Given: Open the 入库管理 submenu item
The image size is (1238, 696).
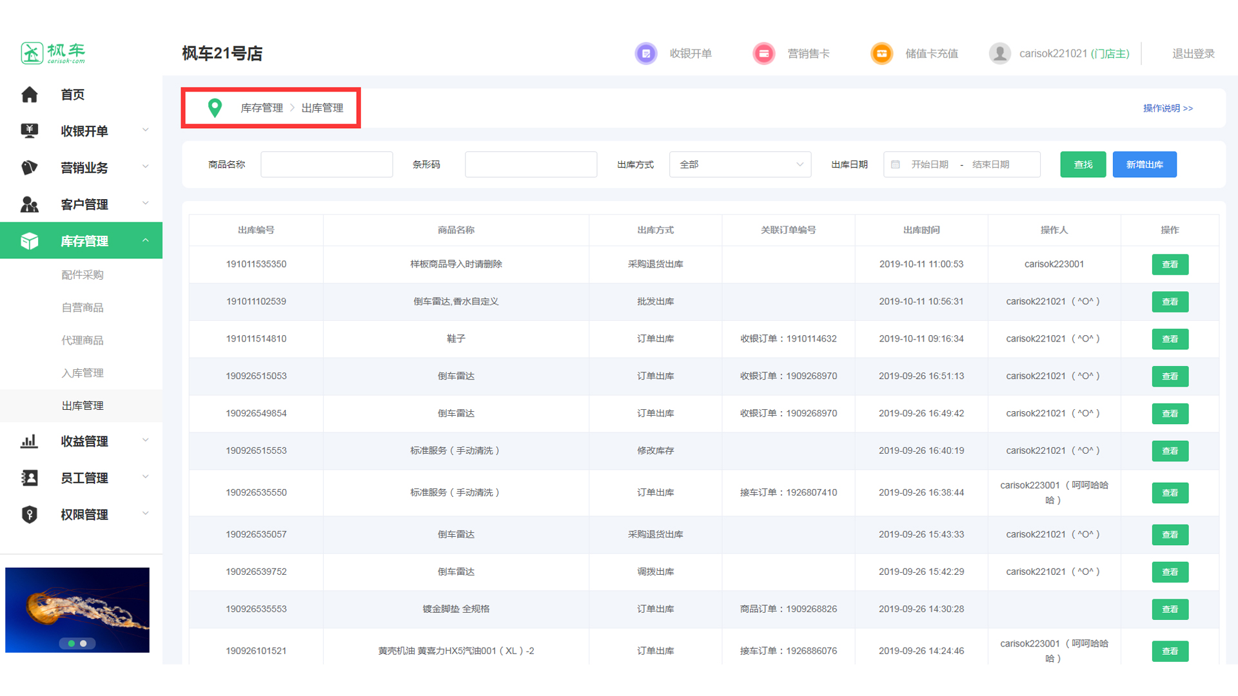Looking at the screenshot, I should [83, 373].
